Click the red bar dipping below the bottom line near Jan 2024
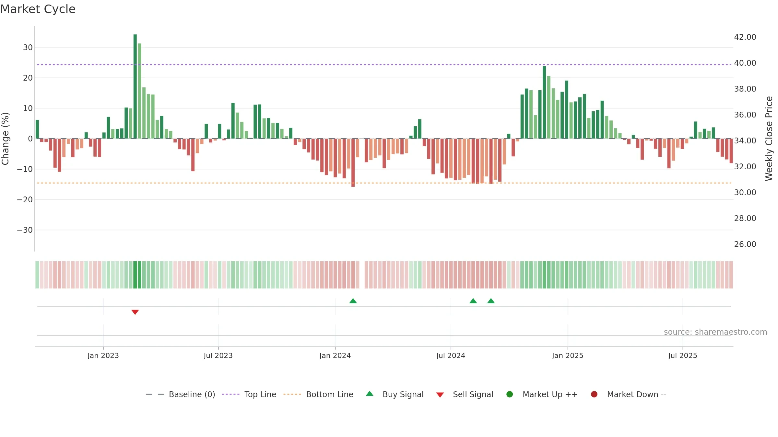The width and height of the screenshot is (778, 437). tap(353, 162)
